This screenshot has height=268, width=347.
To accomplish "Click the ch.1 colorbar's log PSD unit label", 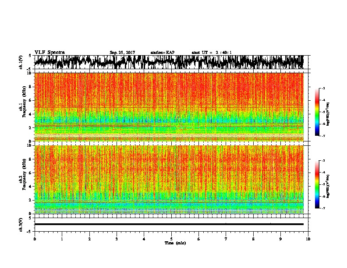I will coord(328,114).
